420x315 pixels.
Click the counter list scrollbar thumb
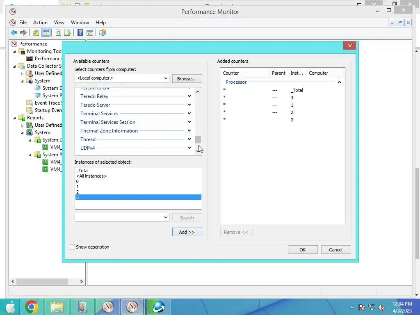(198, 139)
